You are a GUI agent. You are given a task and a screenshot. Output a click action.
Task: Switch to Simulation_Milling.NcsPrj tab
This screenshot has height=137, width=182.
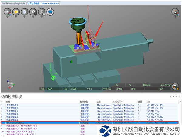tap(13, 3)
